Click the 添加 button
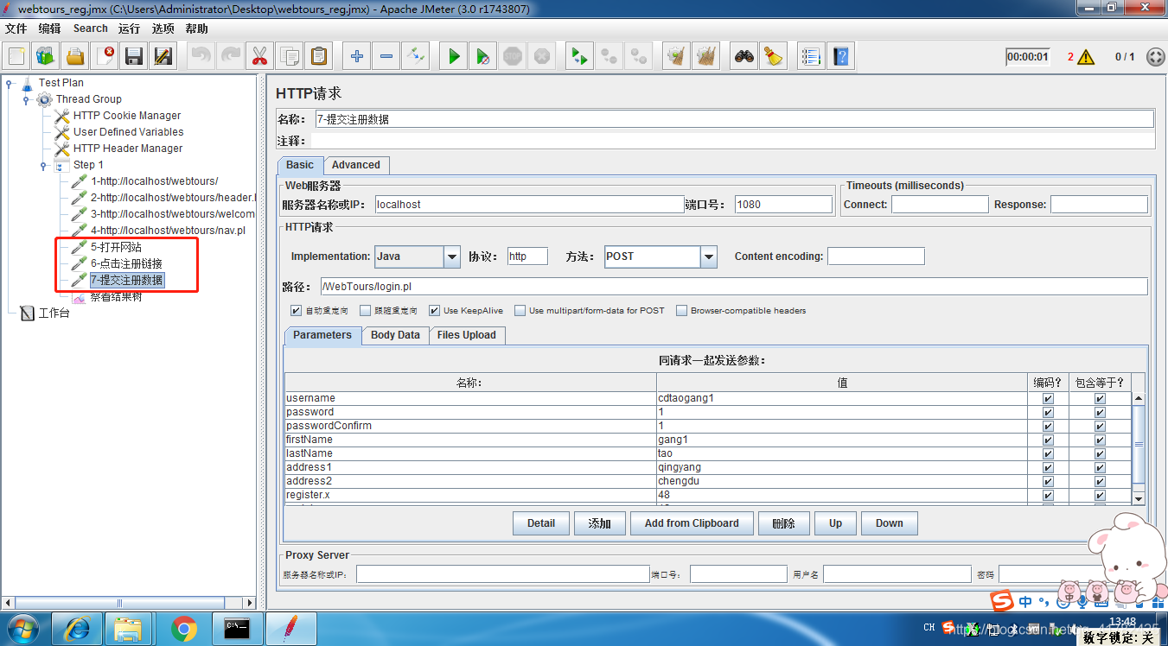The height and width of the screenshot is (646, 1168). click(x=600, y=523)
